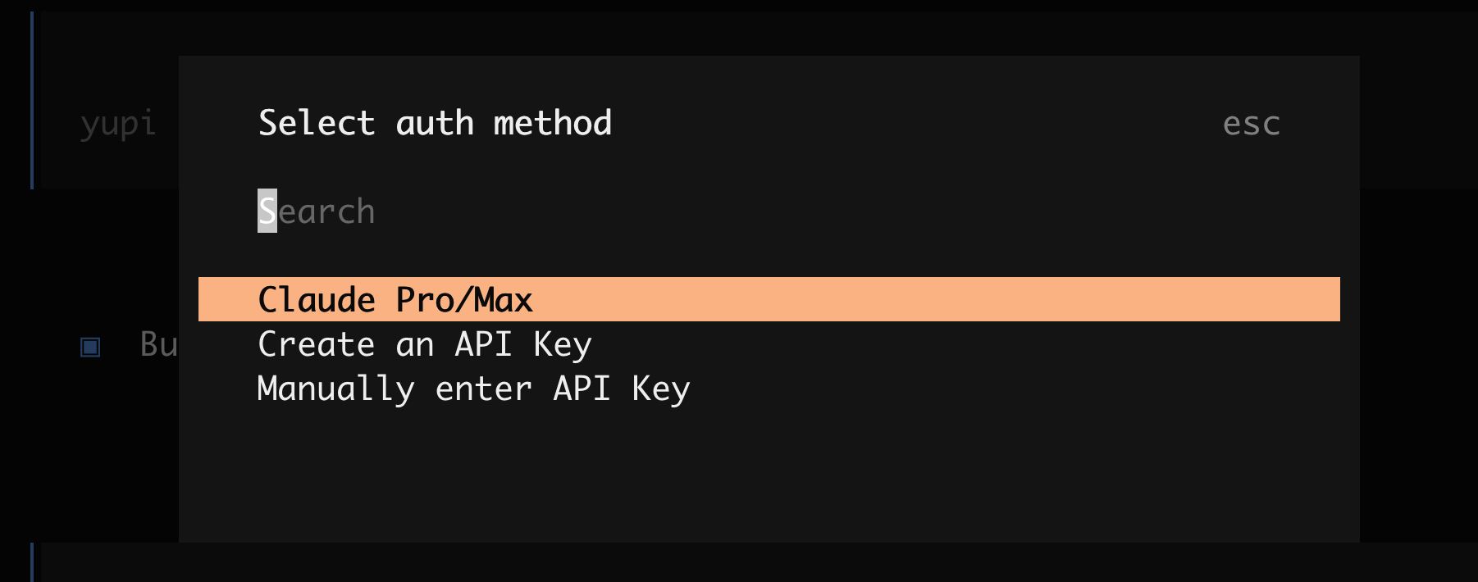The height and width of the screenshot is (582, 1478).
Task: Click the word Manually in last option
Action: 335,389
